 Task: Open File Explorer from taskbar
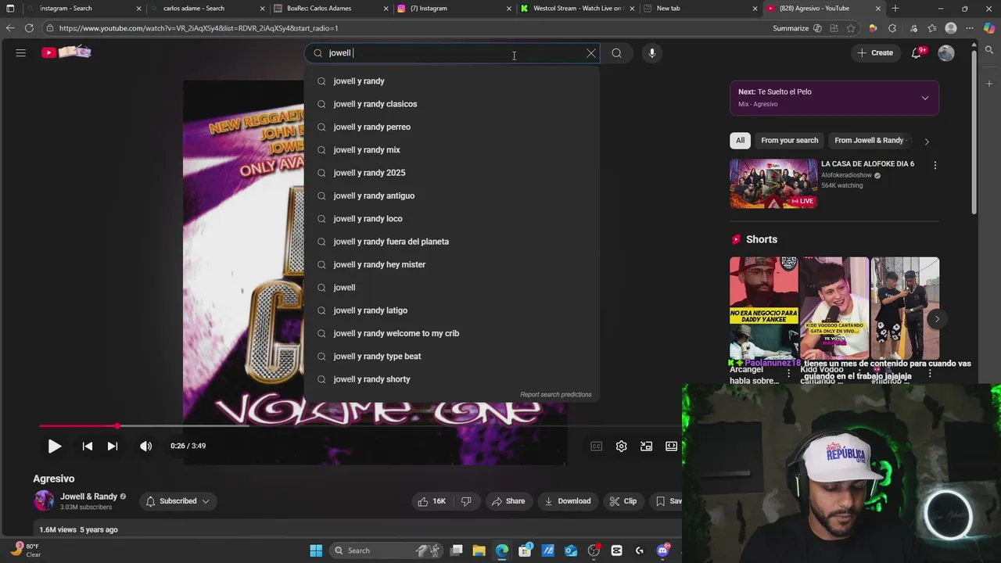pyautogui.click(x=479, y=550)
